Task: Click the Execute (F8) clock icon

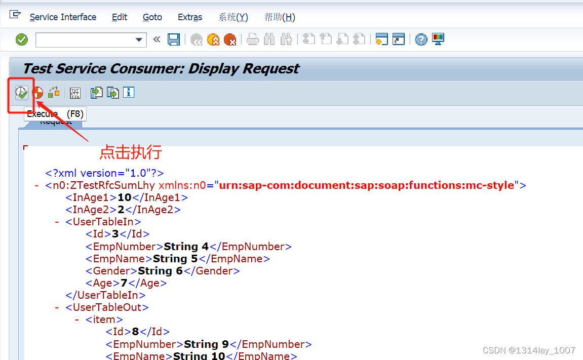Action: 21,93
